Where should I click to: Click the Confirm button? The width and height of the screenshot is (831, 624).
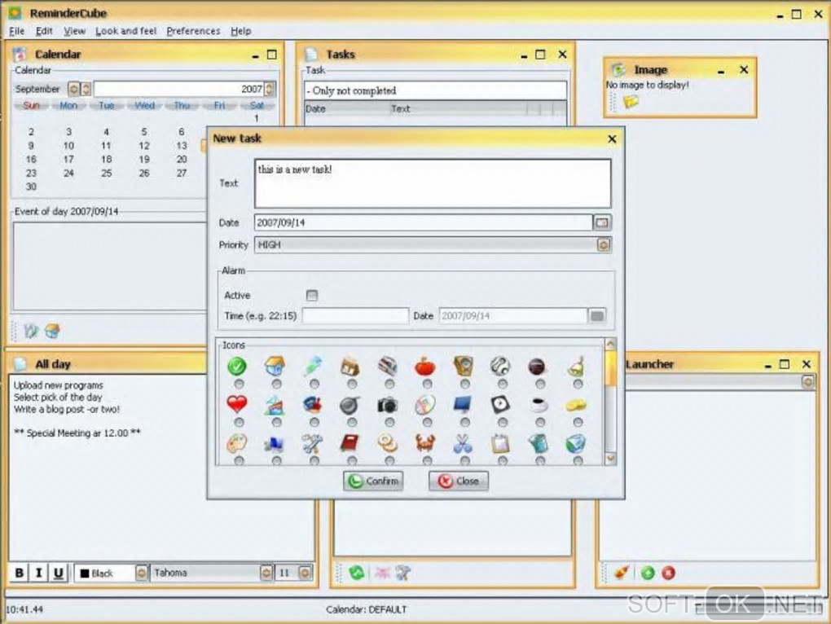pos(373,481)
